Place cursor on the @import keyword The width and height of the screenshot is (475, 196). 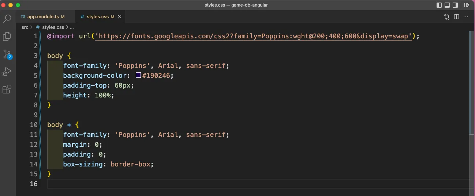click(x=61, y=36)
